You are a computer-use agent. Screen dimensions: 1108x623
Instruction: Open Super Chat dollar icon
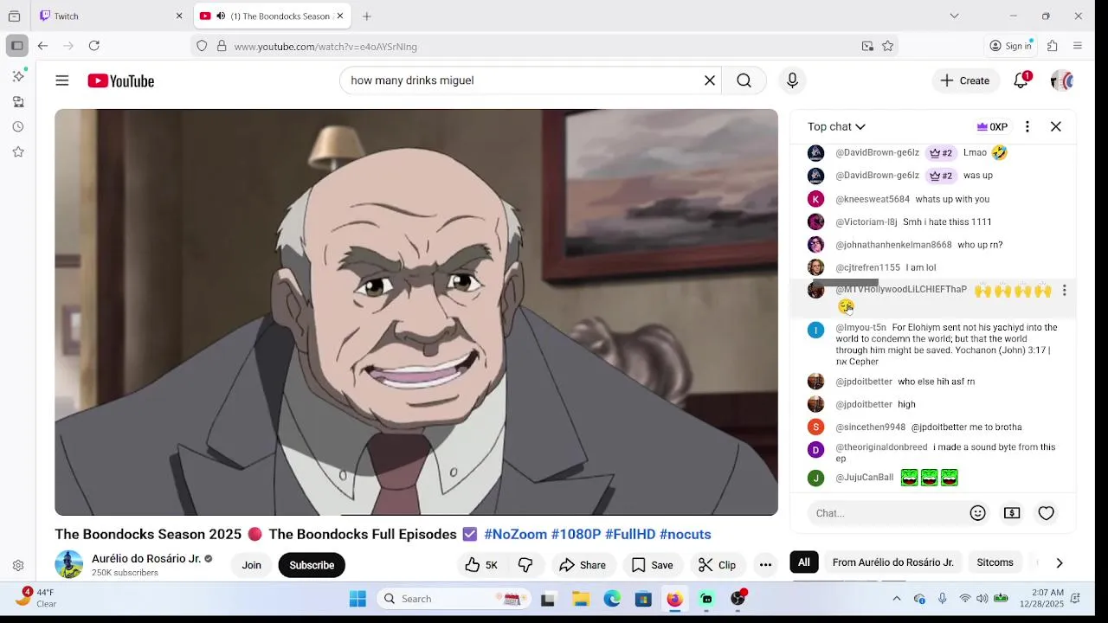tap(1012, 513)
